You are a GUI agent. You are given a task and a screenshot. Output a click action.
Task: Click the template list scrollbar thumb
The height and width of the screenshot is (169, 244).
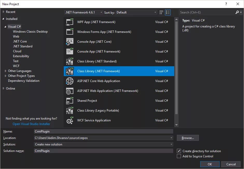point(176,68)
